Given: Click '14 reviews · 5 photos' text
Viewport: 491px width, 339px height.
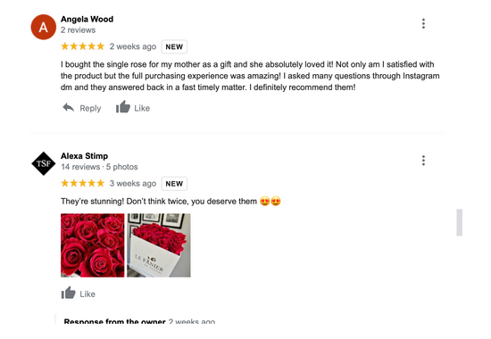Looking at the screenshot, I should point(99,167).
